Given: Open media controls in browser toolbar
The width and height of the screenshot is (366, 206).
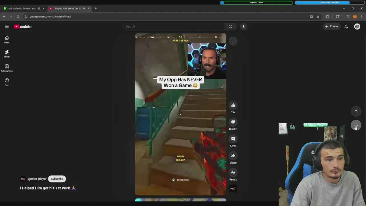Looking at the screenshot, I should tap(348, 17).
